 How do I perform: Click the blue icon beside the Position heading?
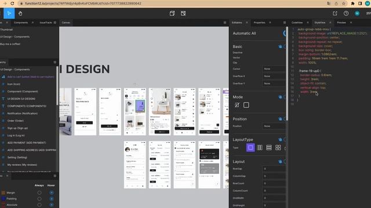[280, 119]
